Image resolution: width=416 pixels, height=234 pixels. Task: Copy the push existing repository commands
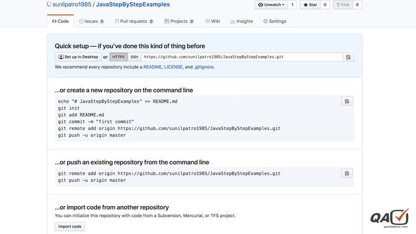click(346, 174)
